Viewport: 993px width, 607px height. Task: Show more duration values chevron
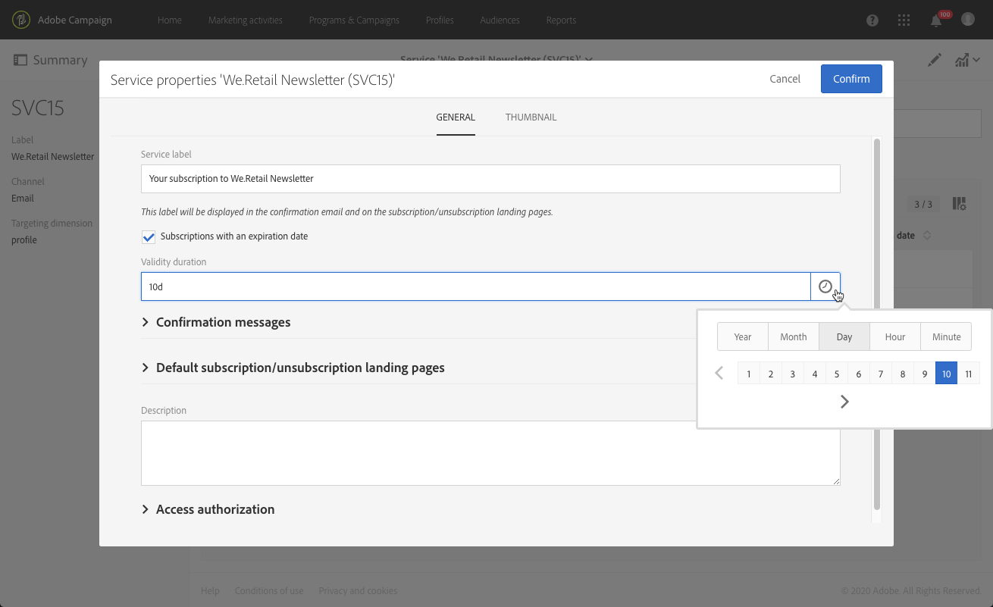(844, 402)
